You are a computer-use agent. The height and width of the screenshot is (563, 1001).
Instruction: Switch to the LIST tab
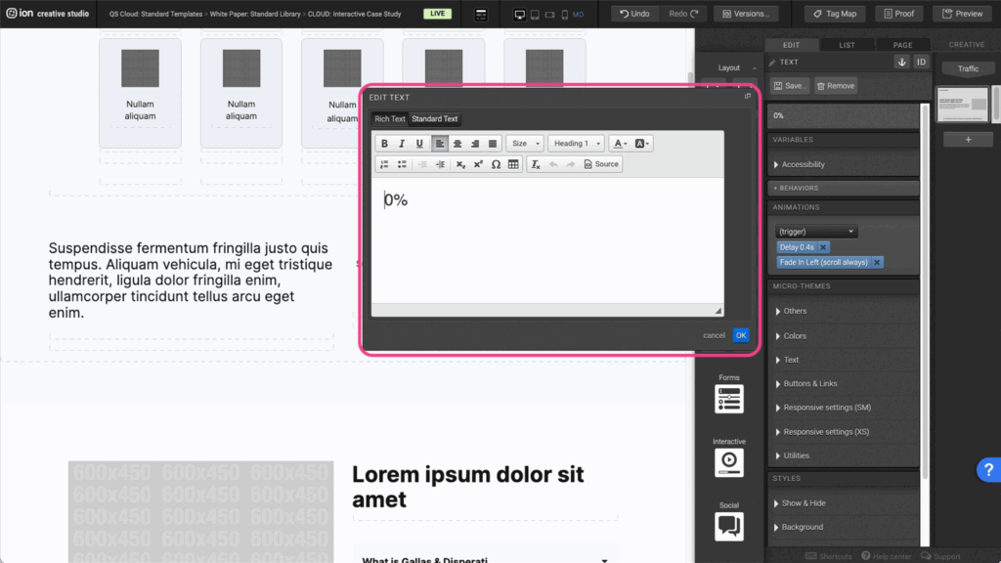(848, 45)
